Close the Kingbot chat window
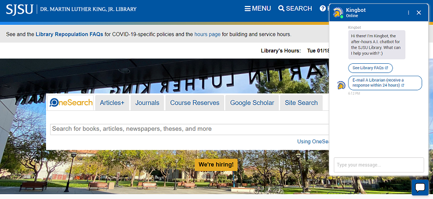This screenshot has width=433, height=199. click(x=418, y=12)
